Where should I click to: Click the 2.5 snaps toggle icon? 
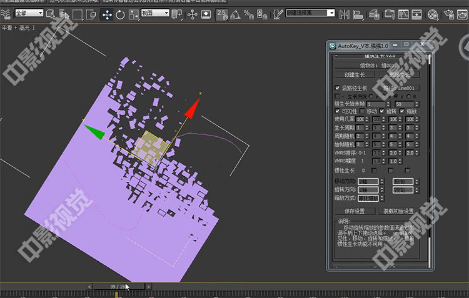(223, 14)
